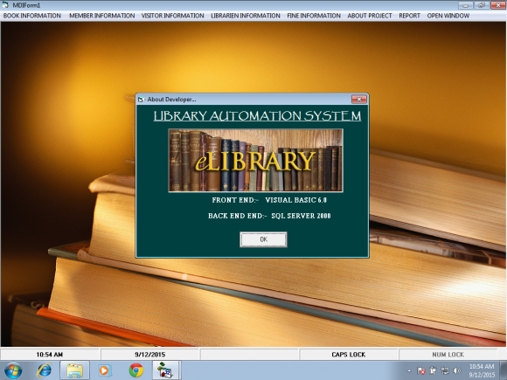Click the power plug tray icon
507x380 pixels.
click(x=433, y=370)
